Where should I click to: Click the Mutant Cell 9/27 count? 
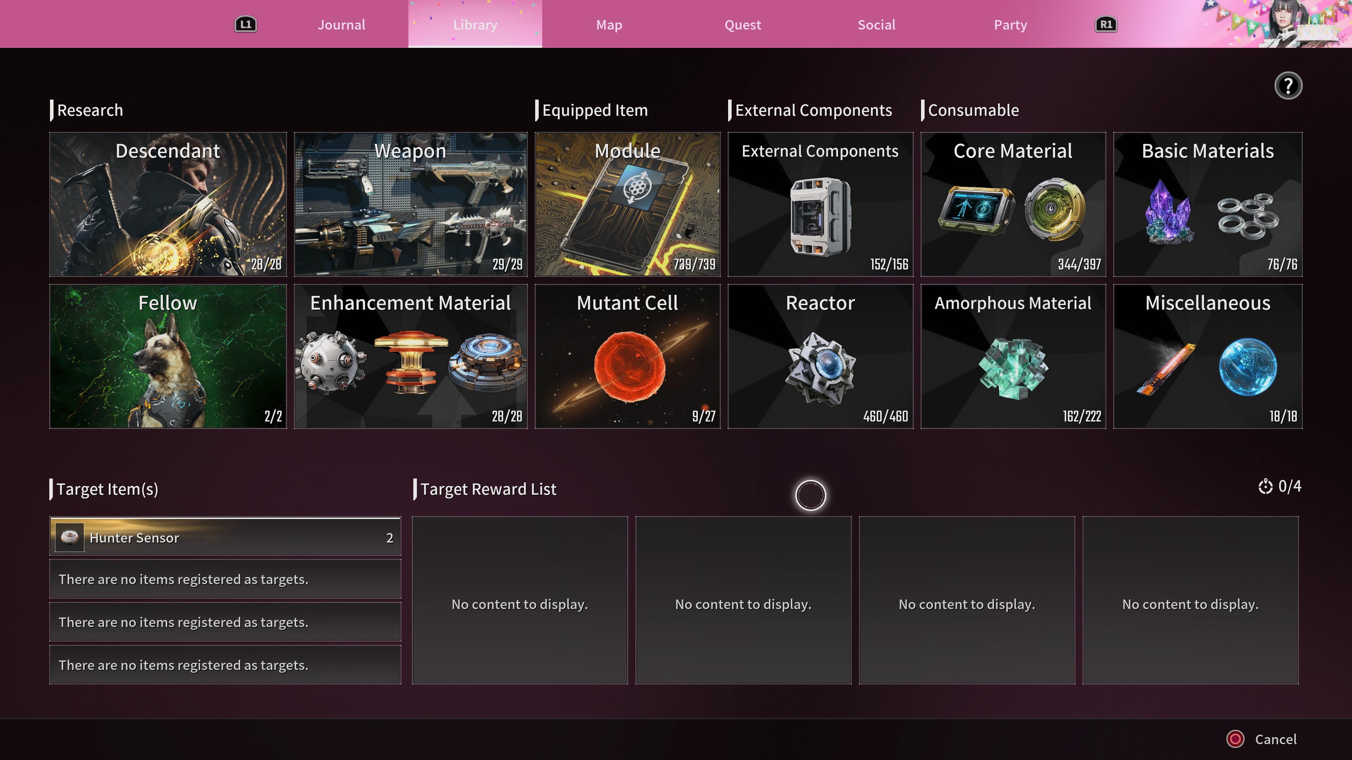click(x=703, y=416)
